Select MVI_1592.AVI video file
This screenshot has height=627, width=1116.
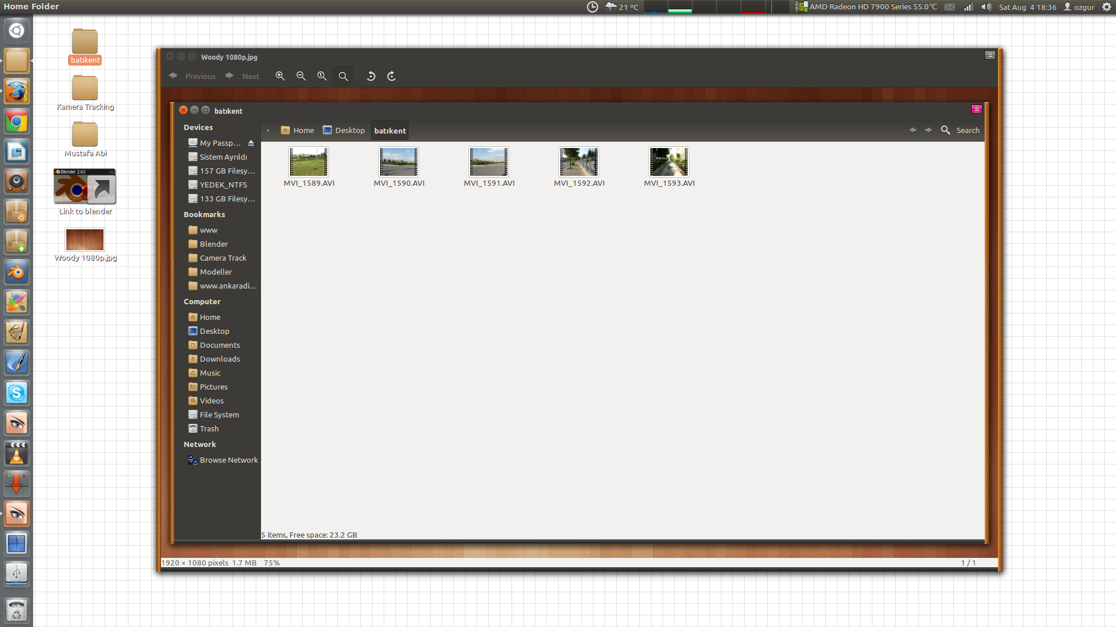[579, 167]
